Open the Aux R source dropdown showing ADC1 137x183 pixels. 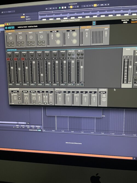pos(49,92)
